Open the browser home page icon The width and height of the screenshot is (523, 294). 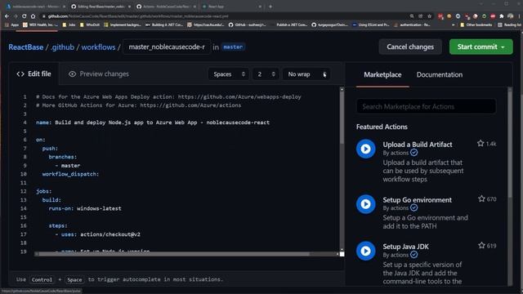click(33, 16)
